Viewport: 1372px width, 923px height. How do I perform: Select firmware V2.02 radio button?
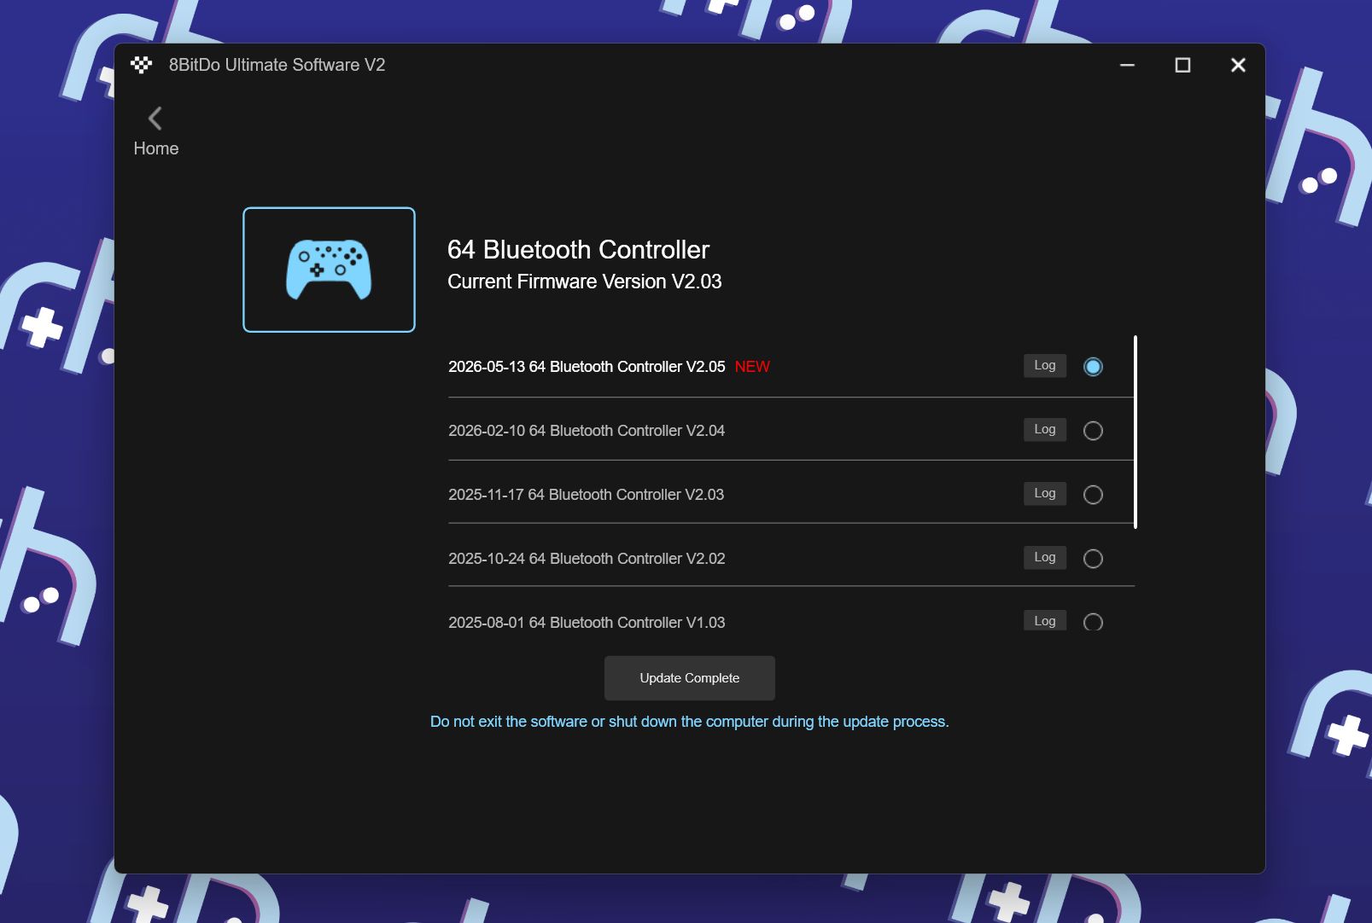tap(1093, 559)
